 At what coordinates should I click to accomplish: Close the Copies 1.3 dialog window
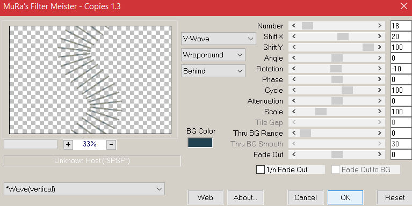coord(404,6)
